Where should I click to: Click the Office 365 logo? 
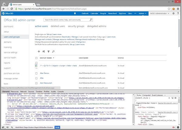point(8,13)
